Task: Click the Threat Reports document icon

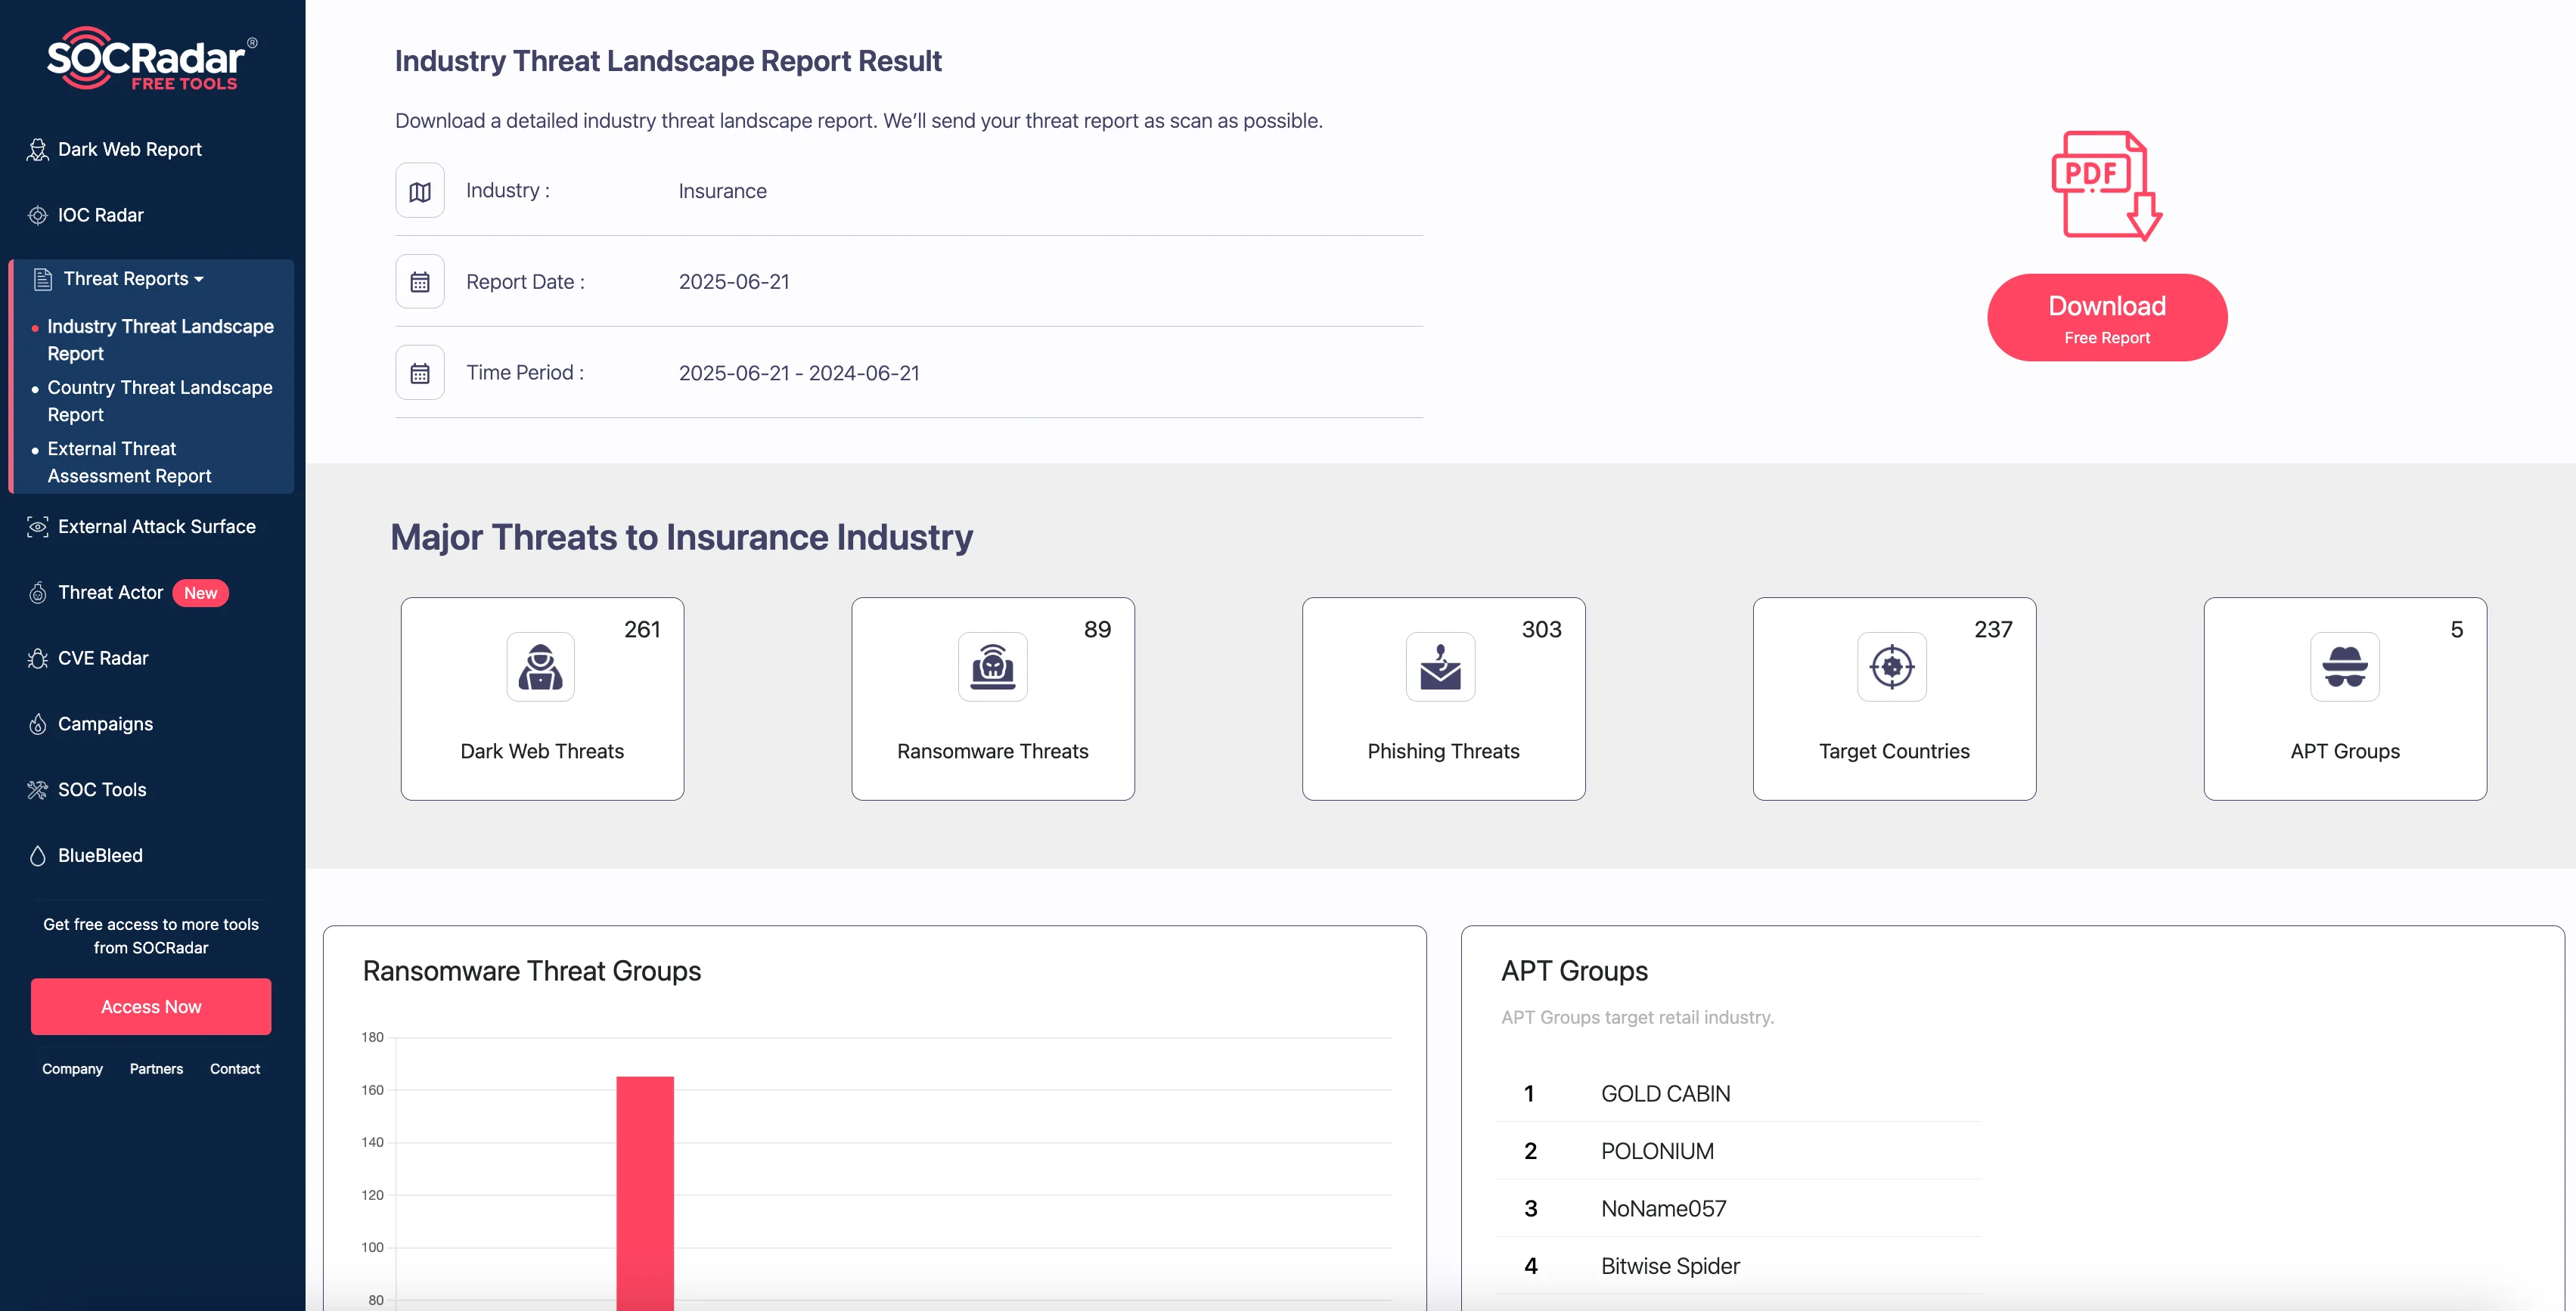Action: pyautogui.click(x=43, y=279)
